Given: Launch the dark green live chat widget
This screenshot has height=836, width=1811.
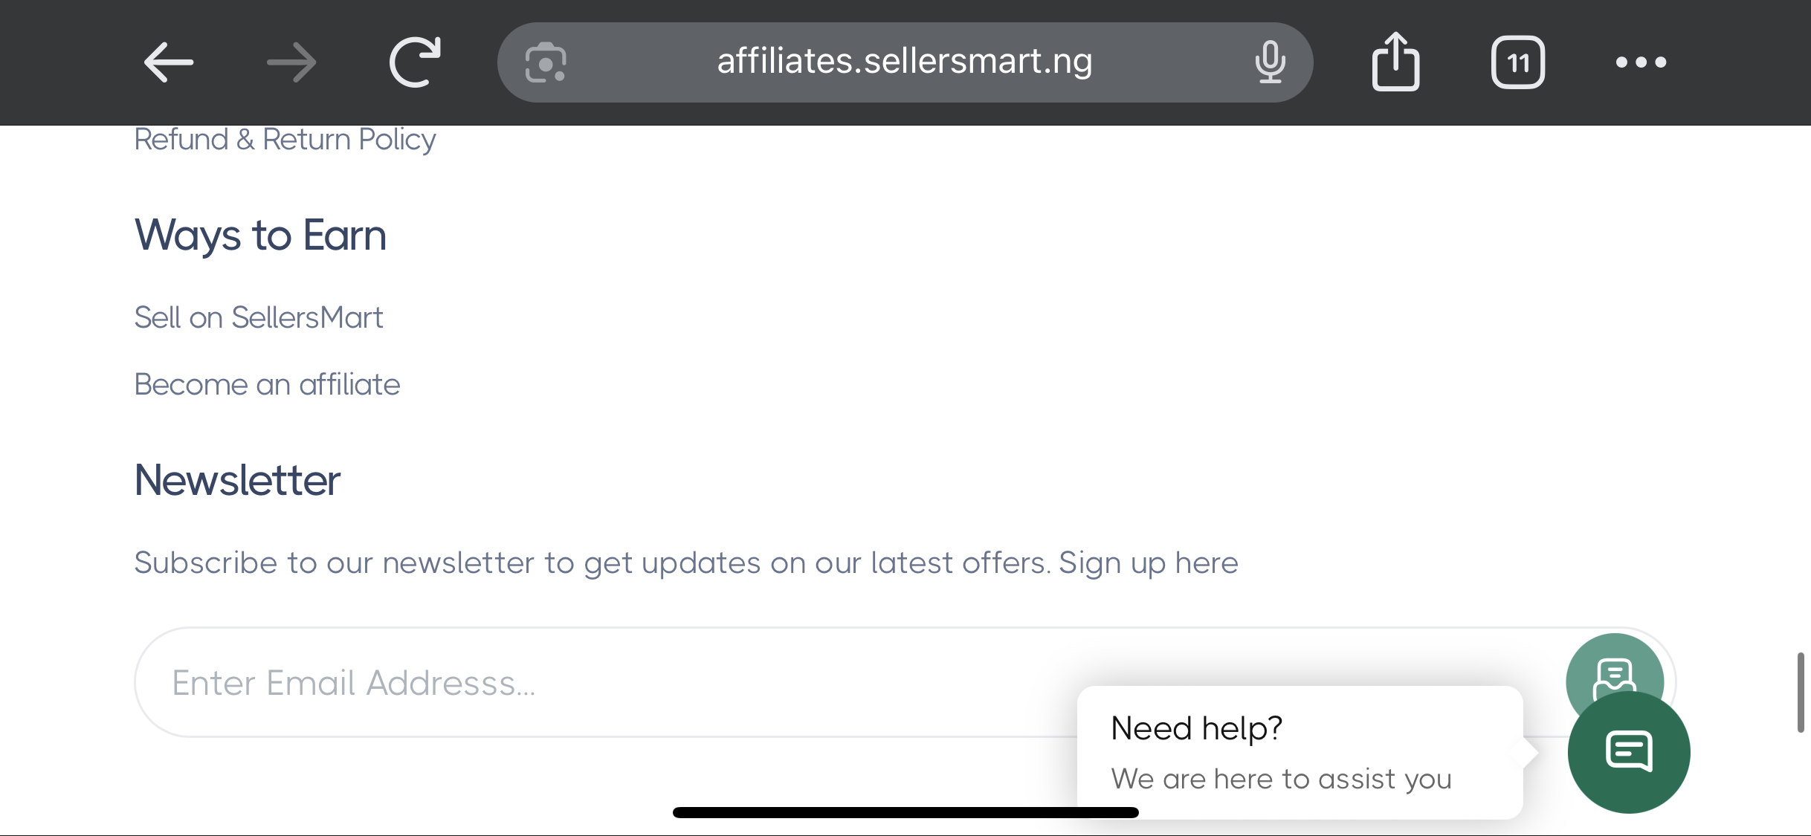Looking at the screenshot, I should [1629, 752].
